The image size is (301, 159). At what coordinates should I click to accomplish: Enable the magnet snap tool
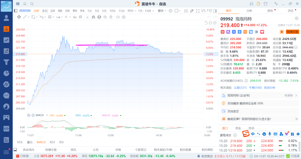click(x=93, y=17)
